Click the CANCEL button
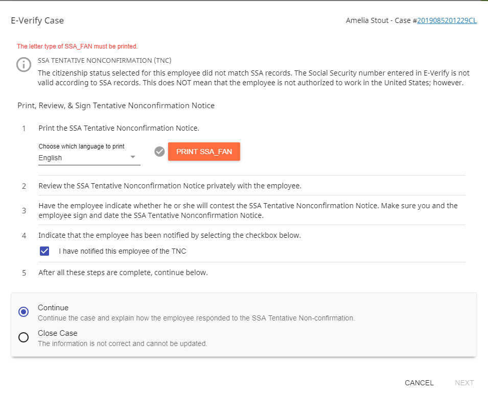 [419, 383]
